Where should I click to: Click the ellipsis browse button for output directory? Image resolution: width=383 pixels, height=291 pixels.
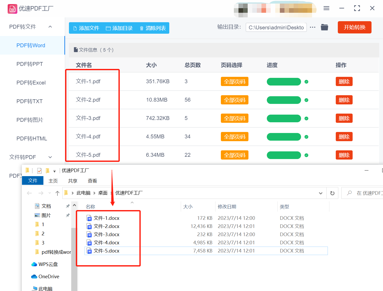(313, 27)
